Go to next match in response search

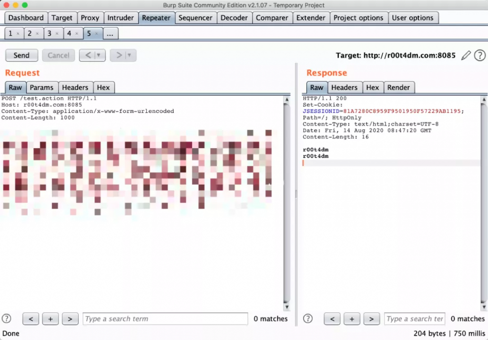coord(371,319)
